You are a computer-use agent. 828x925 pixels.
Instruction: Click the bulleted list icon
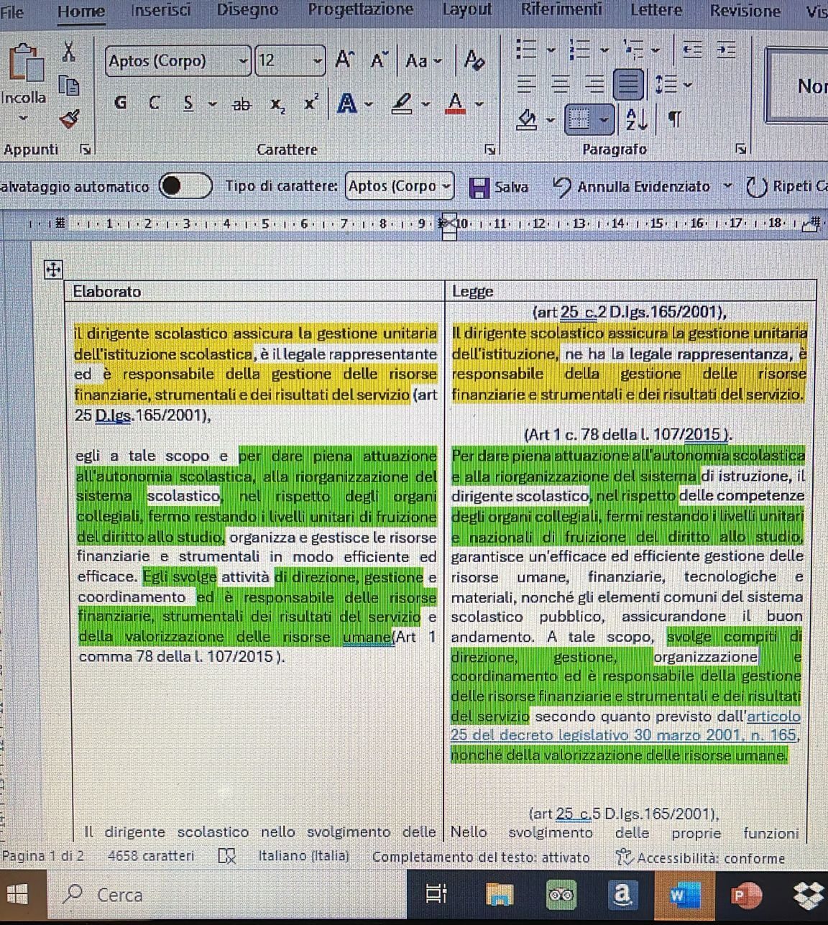[527, 50]
